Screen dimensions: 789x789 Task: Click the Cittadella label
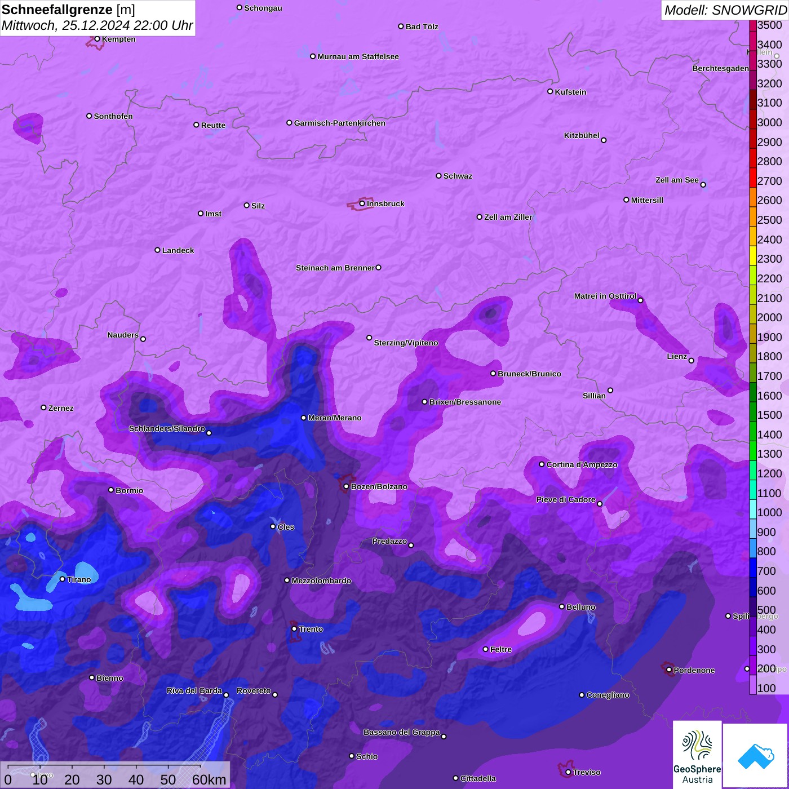[478, 778]
